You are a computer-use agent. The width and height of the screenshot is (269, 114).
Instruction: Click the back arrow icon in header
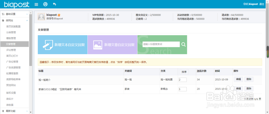click(54, 4)
